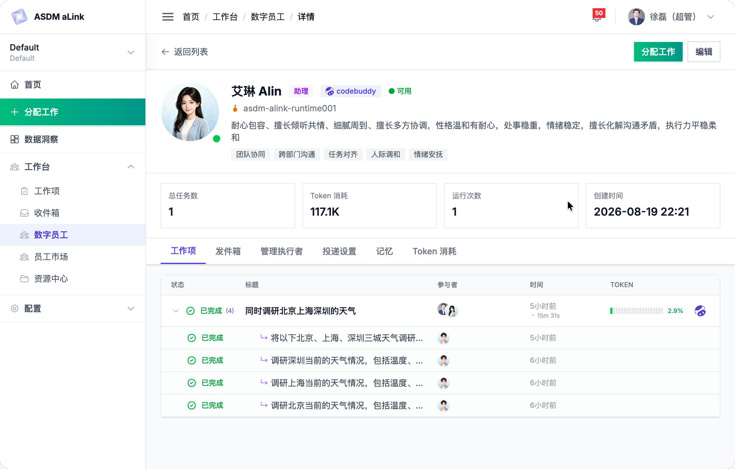Screen dimensions: 735x469
Task: Select 数字员工 in the sidebar
Action: [x=73, y=235]
